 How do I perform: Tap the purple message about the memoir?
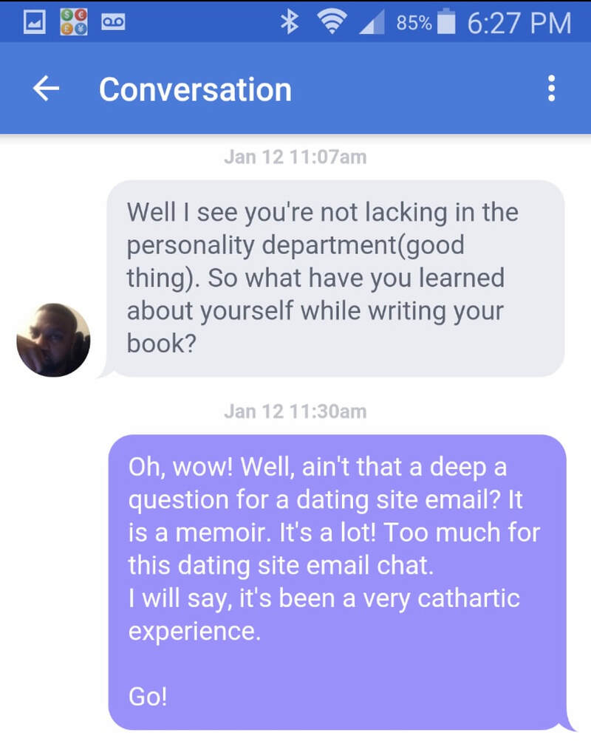click(x=338, y=582)
